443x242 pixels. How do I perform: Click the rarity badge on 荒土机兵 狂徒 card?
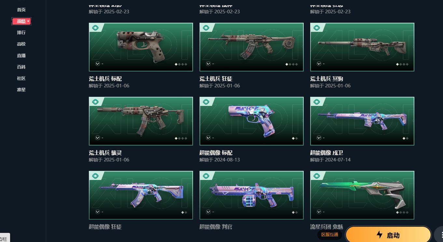click(x=206, y=28)
